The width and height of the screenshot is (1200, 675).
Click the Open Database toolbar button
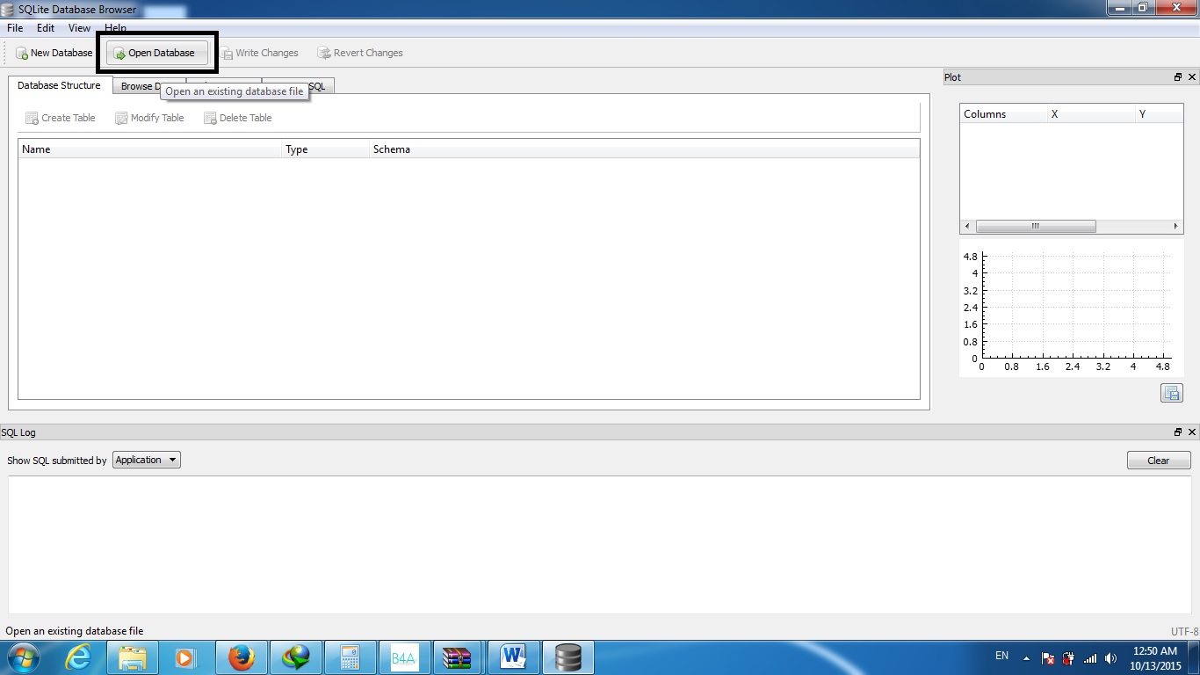pyautogui.click(x=157, y=53)
